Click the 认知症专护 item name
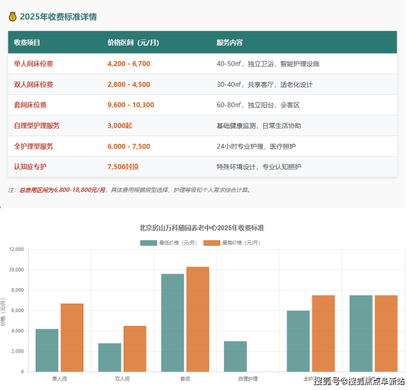 tap(30, 167)
